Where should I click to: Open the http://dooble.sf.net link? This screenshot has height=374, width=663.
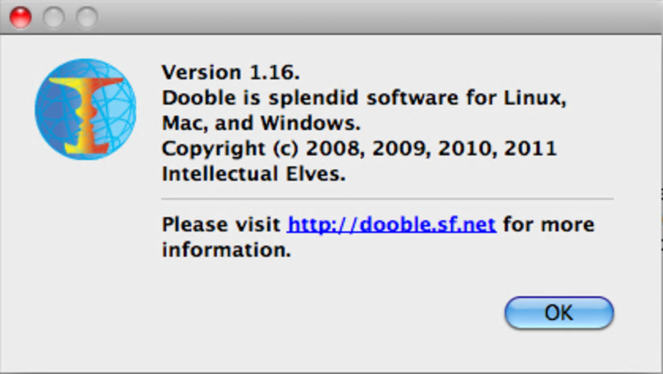pos(391,224)
